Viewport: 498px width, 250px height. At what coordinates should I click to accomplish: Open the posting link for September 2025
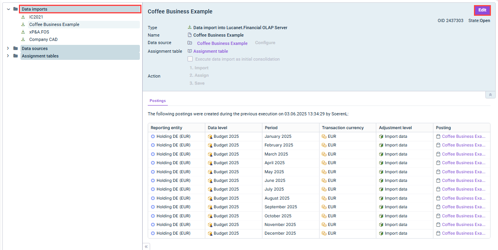pos(464,207)
